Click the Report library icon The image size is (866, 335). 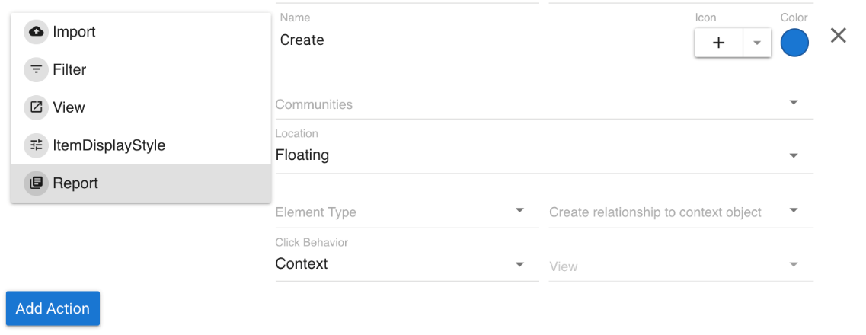[36, 183]
